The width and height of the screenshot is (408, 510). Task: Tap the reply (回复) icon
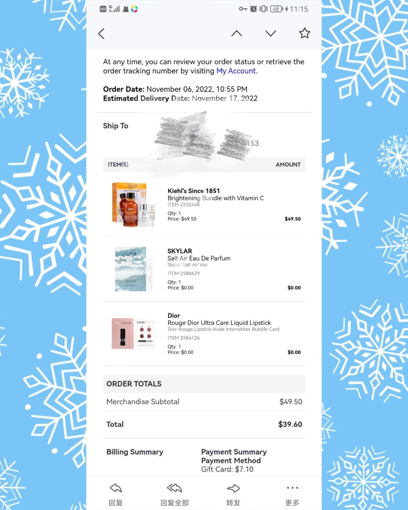[116, 488]
